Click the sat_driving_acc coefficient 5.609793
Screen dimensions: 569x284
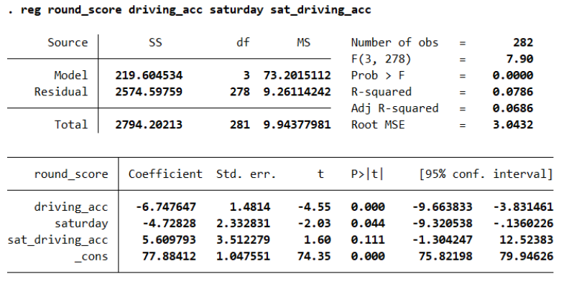pyautogui.click(x=169, y=240)
